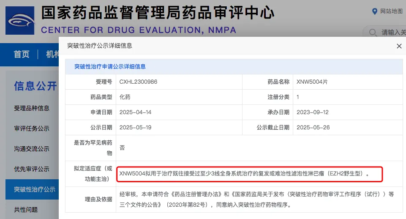Open 审评任务公示 in sidebar

(32, 129)
